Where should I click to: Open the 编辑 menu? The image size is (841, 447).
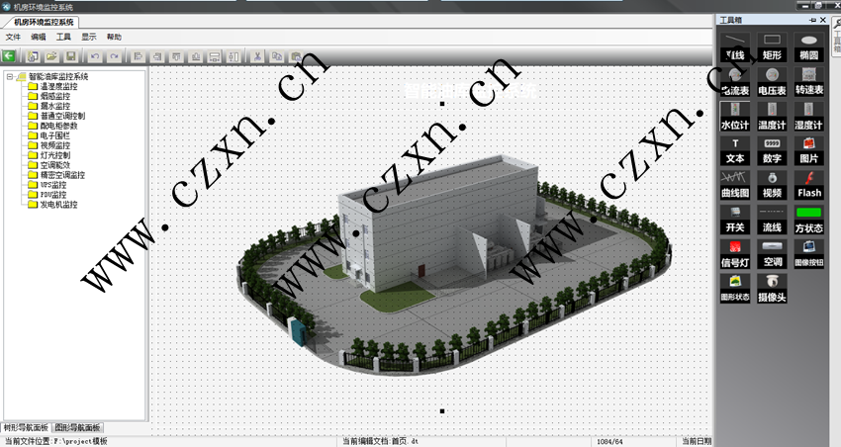(38, 37)
